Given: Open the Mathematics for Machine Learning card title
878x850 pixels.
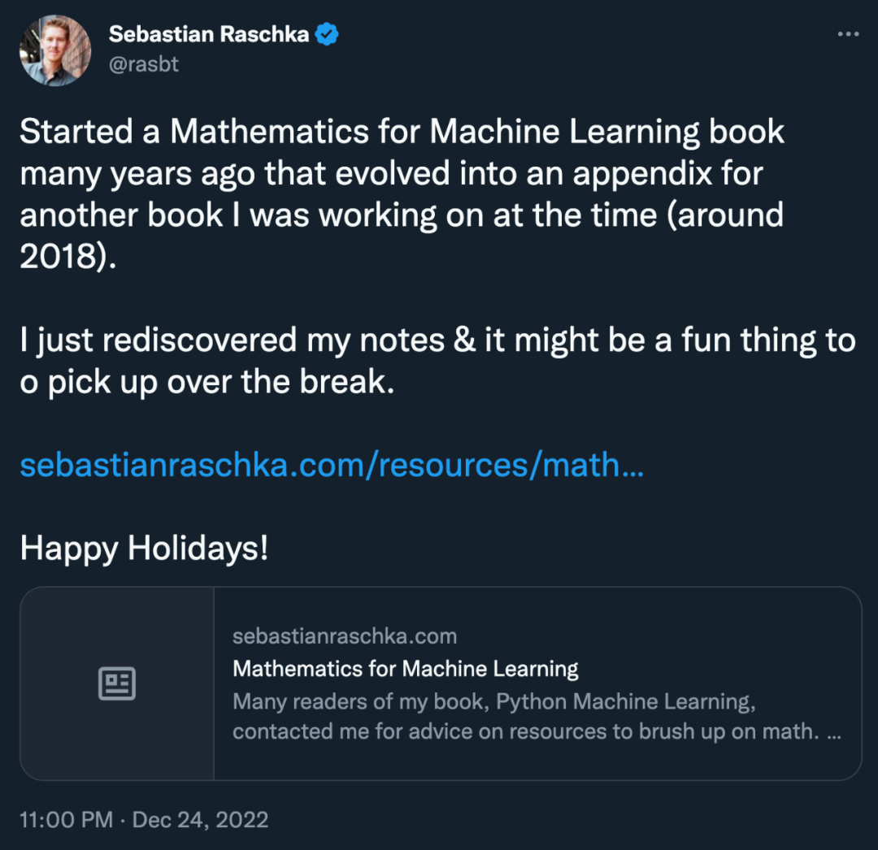Looking at the screenshot, I should coord(406,669).
